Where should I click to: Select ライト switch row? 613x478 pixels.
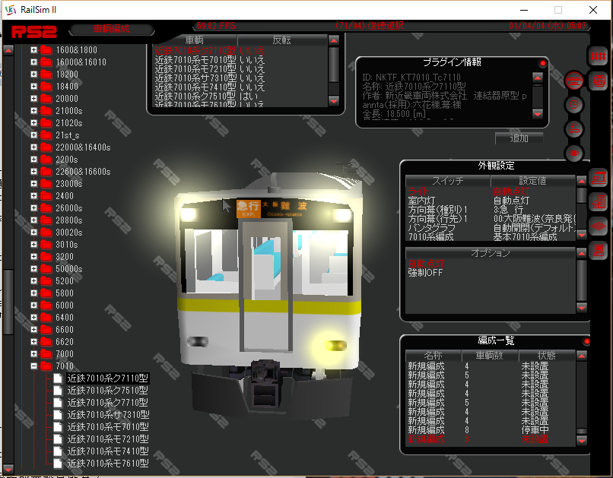[x=491, y=192]
